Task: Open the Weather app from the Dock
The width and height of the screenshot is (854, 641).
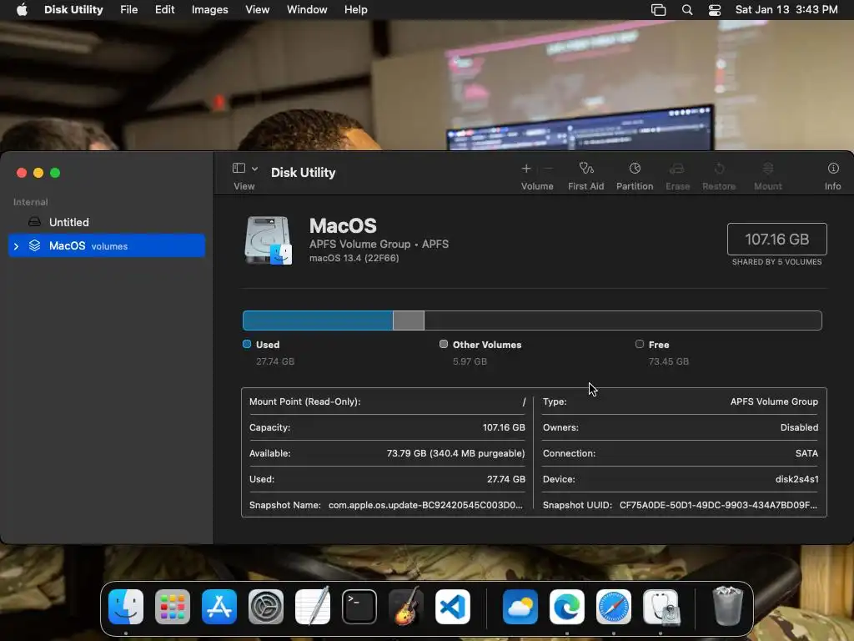Action: pos(520,607)
